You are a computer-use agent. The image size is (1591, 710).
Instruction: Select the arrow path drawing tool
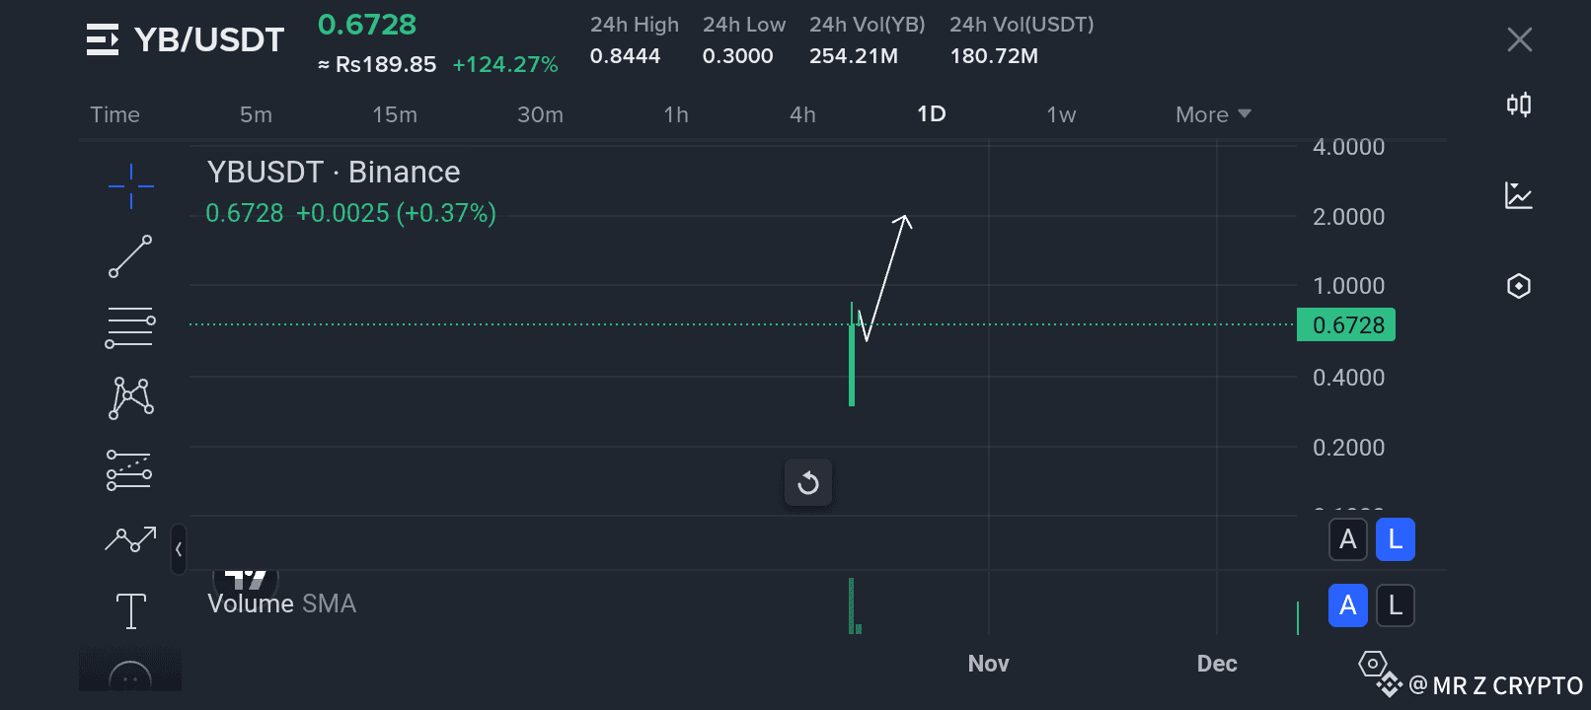[x=130, y=539]
